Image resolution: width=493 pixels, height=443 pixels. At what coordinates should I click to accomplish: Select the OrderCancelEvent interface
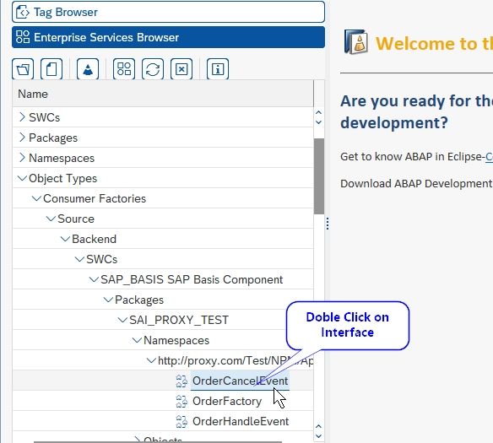tap(241, 381)
